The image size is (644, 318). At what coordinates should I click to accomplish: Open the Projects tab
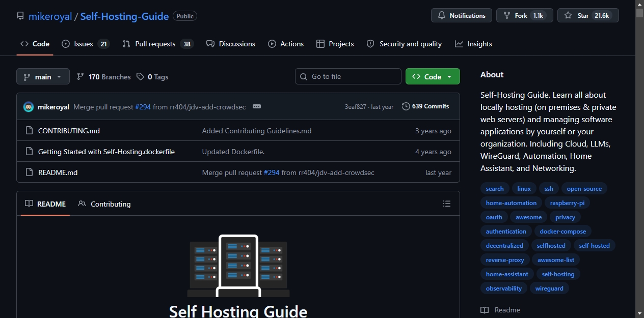coord(335,44)
